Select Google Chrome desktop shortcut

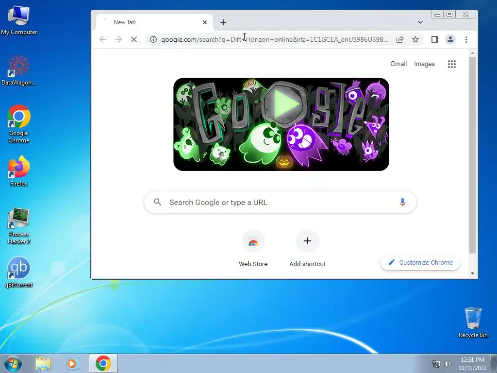(19, 124)
